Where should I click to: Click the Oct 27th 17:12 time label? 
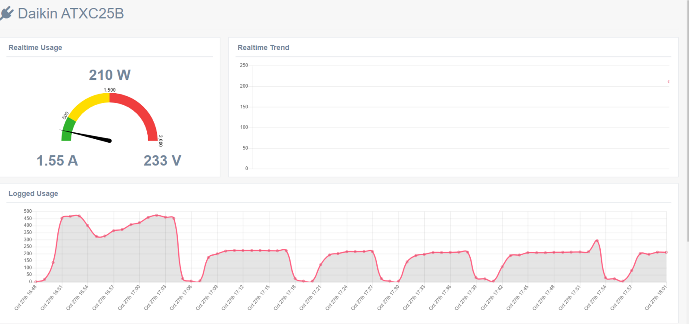coord(233,297)
